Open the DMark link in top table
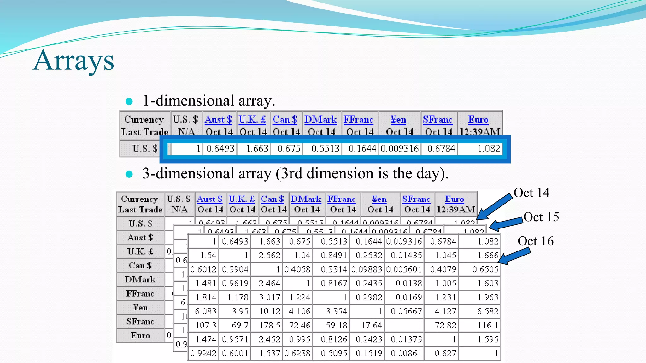646x363 pixels. 320,120
